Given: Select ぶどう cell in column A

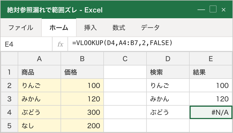Looking at the screenshot, I should tap(39, 112).
